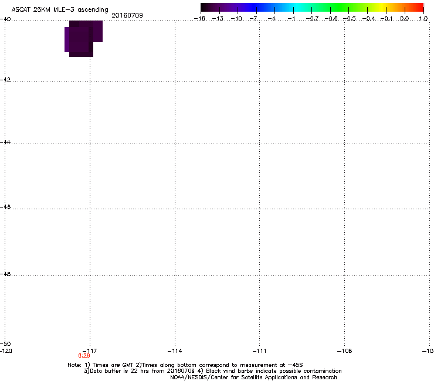Click the -0.6 color bar label
The image size is (434, 381).
(x=331, y=19)
